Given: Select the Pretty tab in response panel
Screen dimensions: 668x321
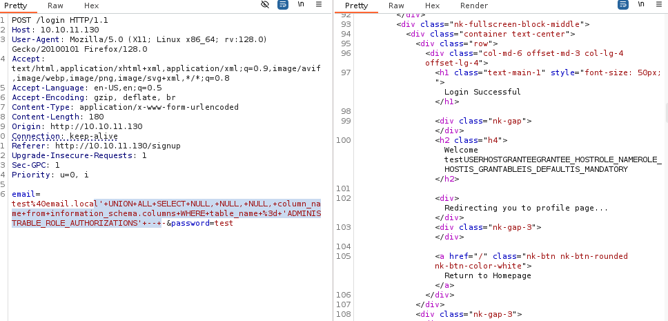Looking at the screenshot, I should click(356, 6).
